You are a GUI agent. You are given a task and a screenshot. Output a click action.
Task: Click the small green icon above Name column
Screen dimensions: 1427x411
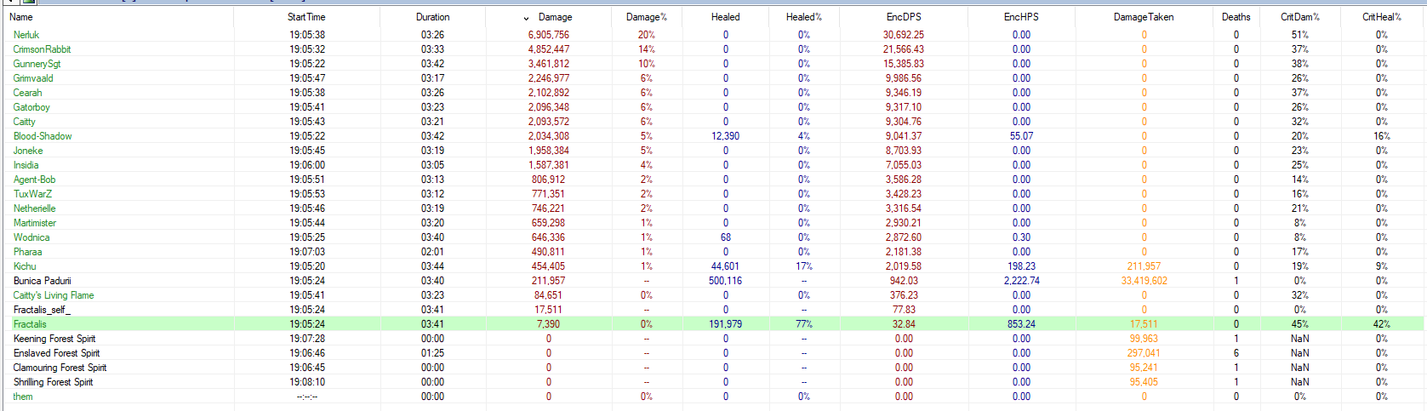click(27, 2)
